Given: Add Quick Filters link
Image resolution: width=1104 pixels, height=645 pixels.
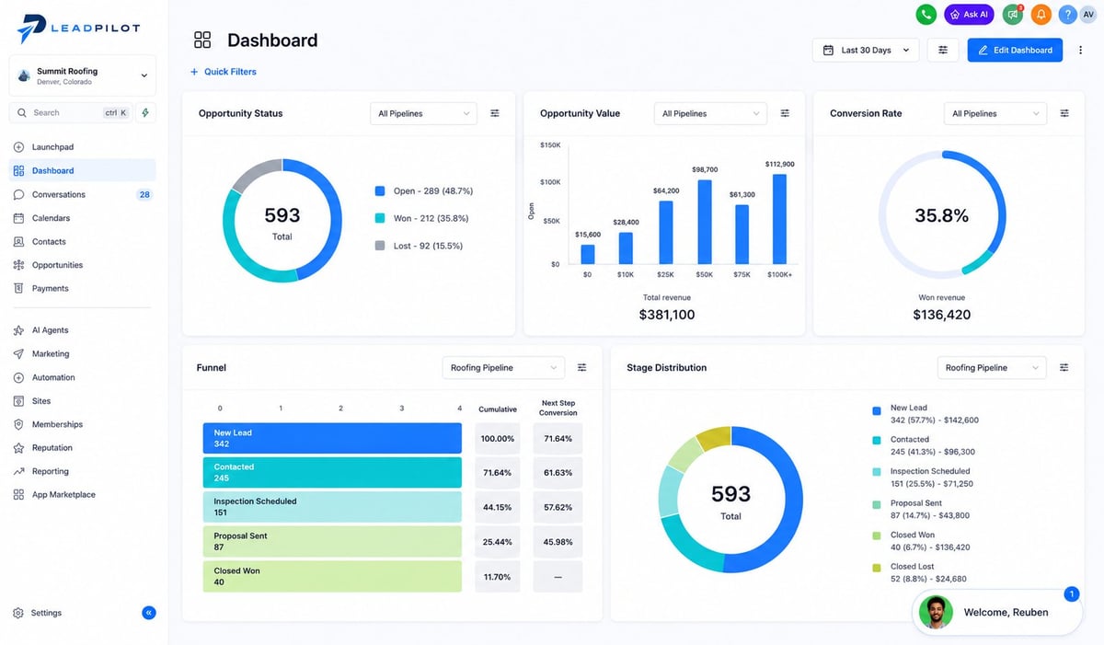Looking at the screenshot, I should [x=224, y=72].
